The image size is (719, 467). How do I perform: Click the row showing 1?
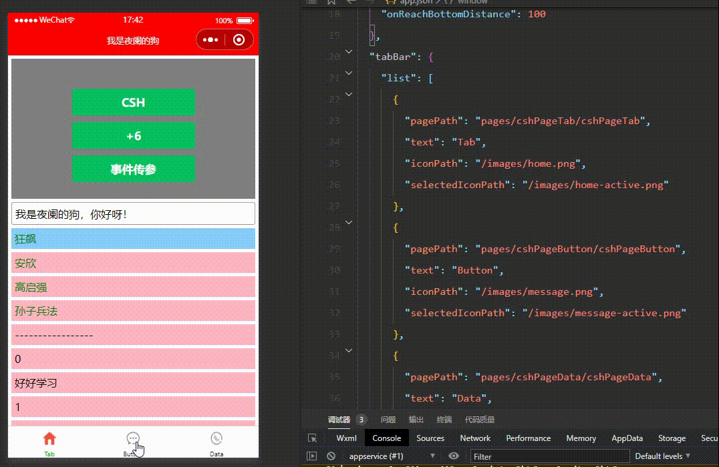[133, 406]
